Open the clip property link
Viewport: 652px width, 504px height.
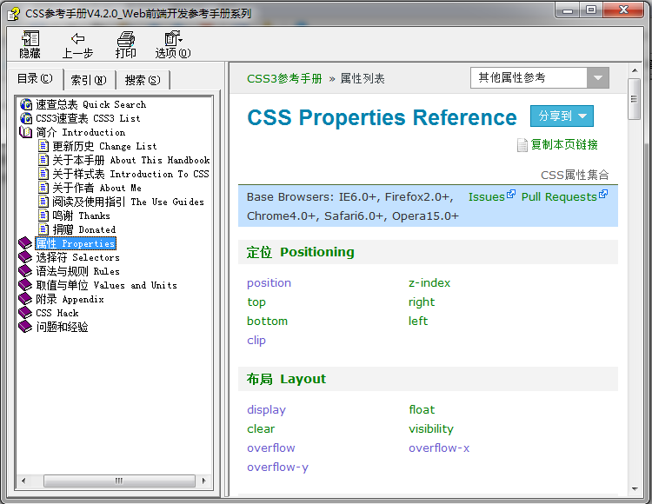(256, 341)
